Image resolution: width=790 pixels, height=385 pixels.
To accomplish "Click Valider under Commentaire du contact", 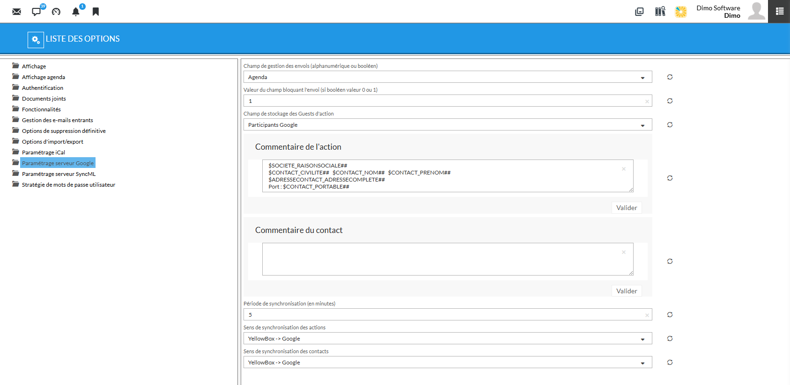I will 627,291.
